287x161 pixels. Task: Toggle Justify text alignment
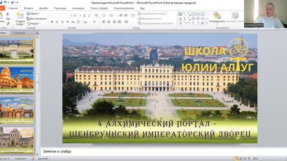coord(119,22)
